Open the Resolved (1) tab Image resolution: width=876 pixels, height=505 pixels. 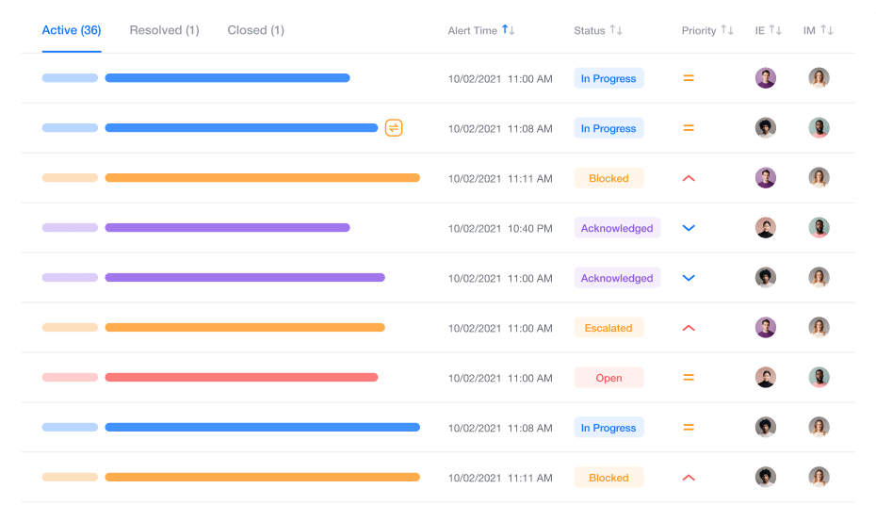164,30
